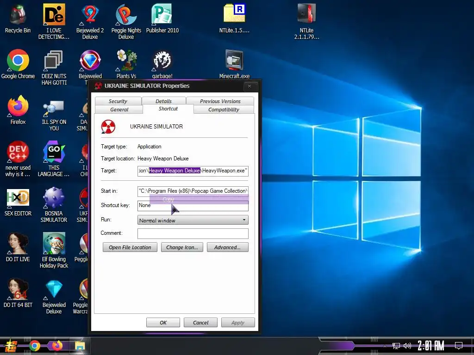Image resolution: width=474 pixels, height=355 pixels.
Task: Show the taskbar clock showing 2:01 AM
Action: 431,345
